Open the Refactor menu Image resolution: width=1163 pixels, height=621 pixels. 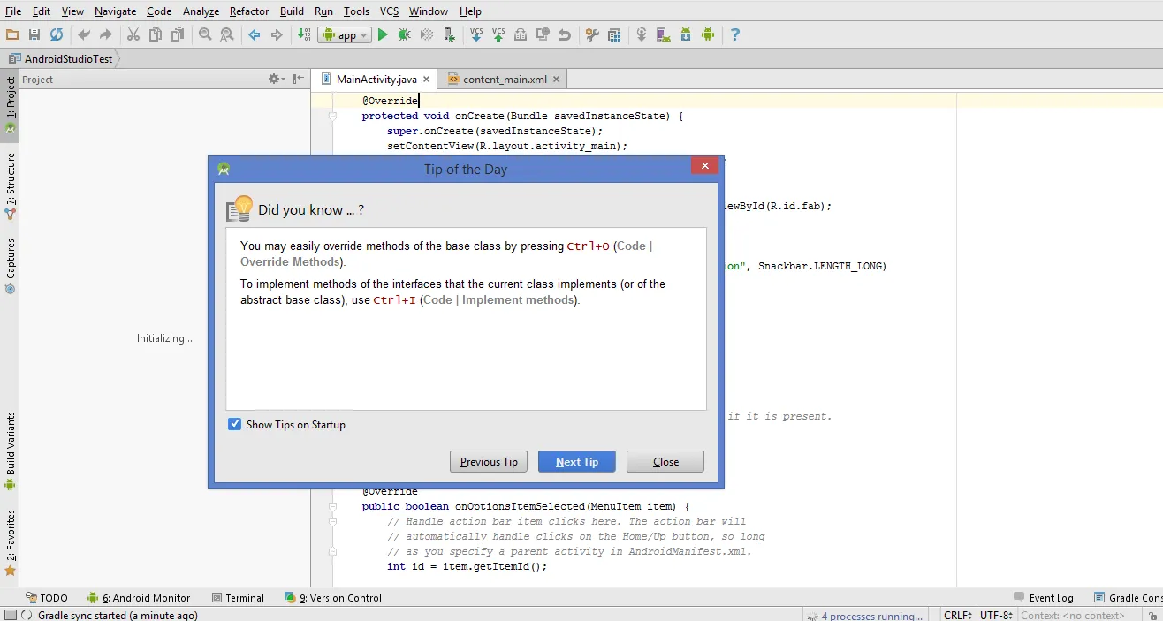(249, 11)
